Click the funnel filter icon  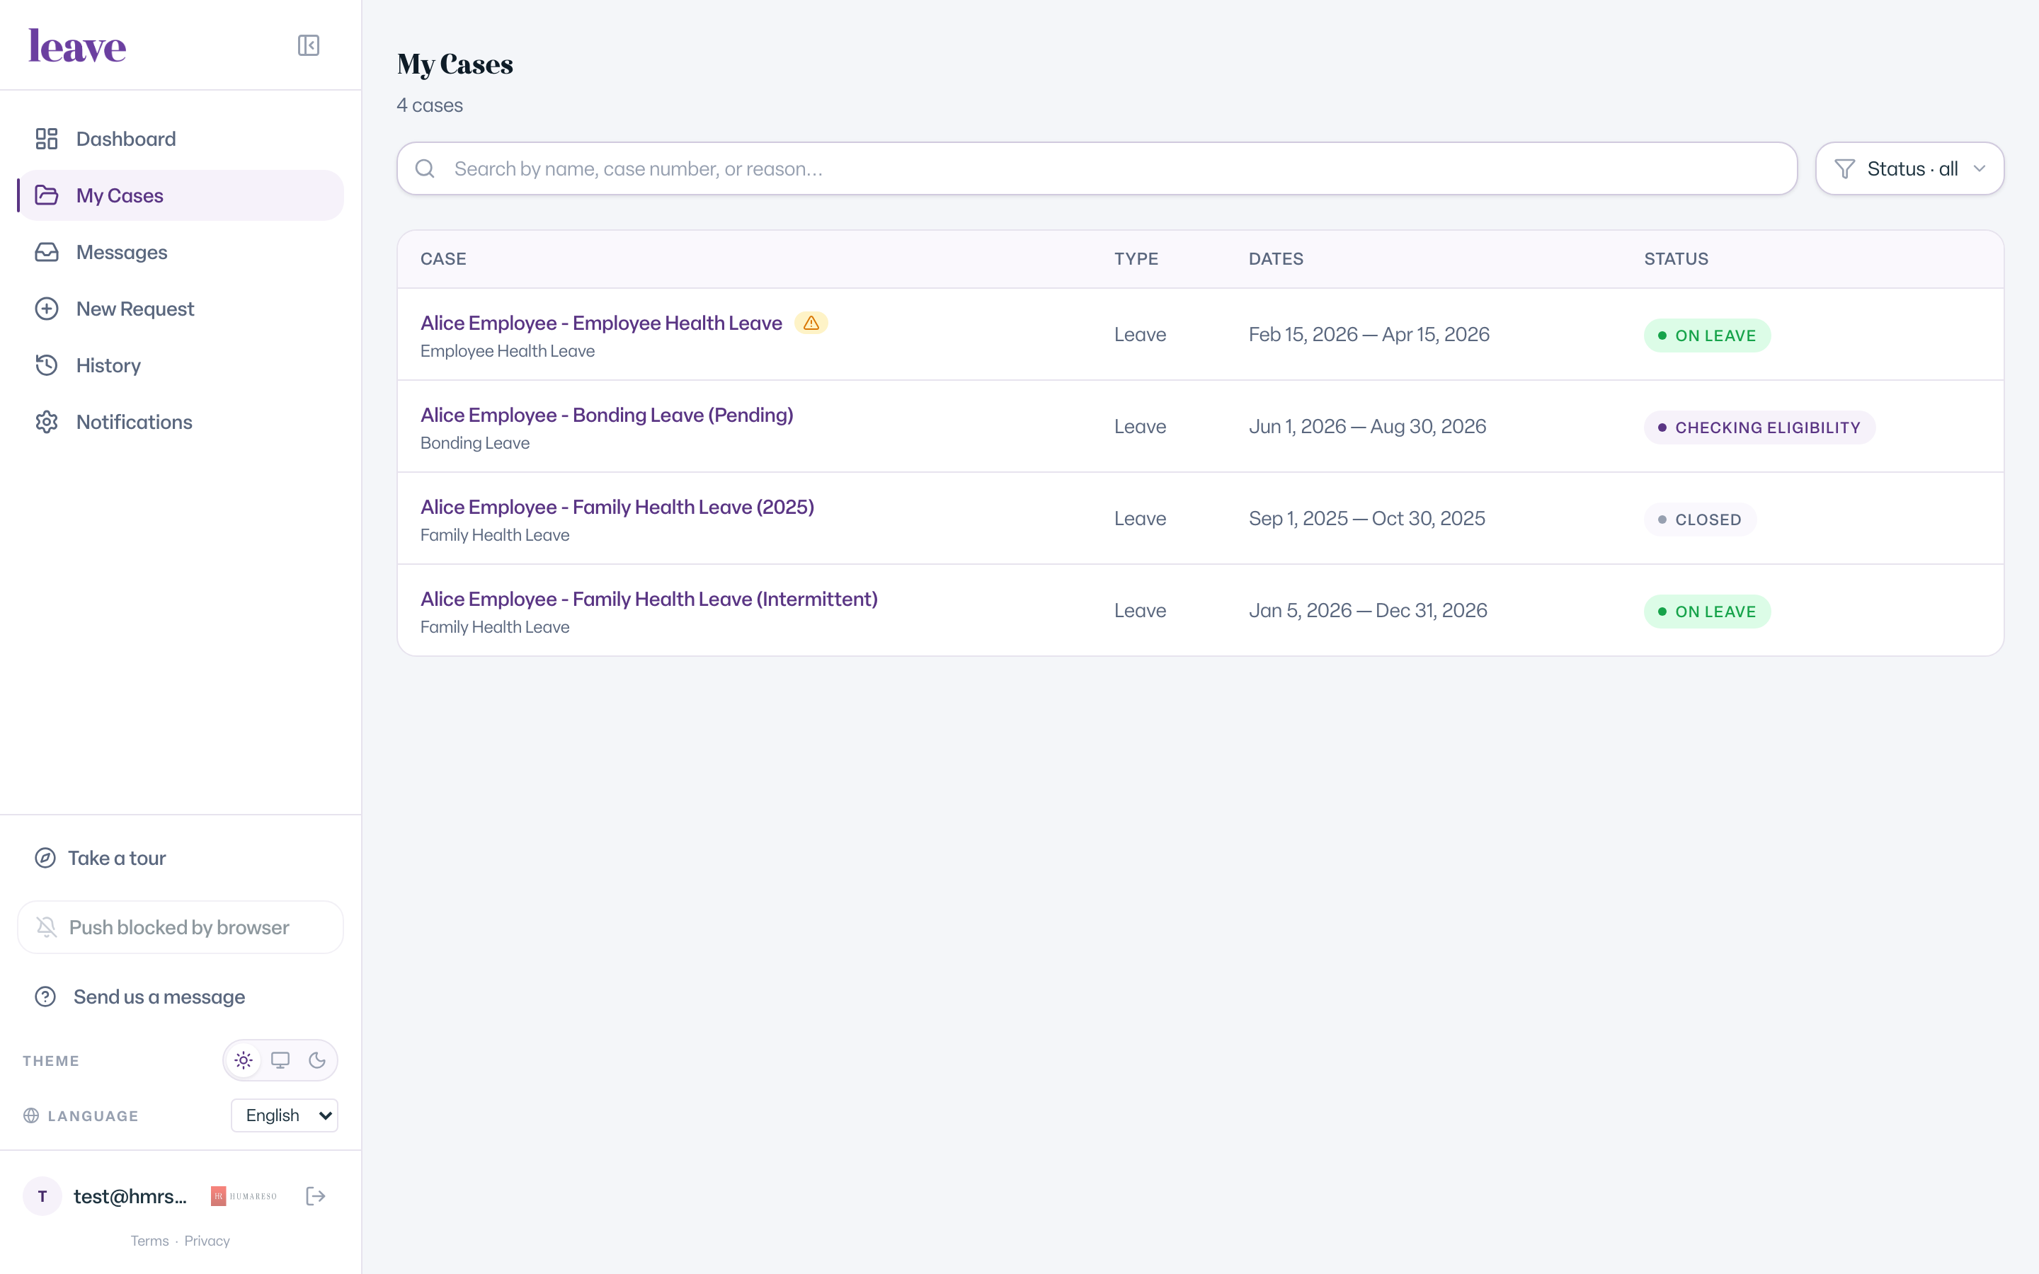coord(1844,168)
